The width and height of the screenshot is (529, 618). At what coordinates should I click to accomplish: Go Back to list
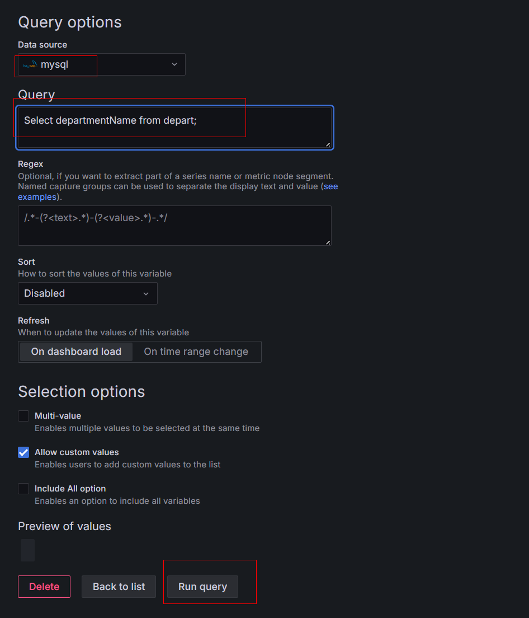click(x=119, y=587)
